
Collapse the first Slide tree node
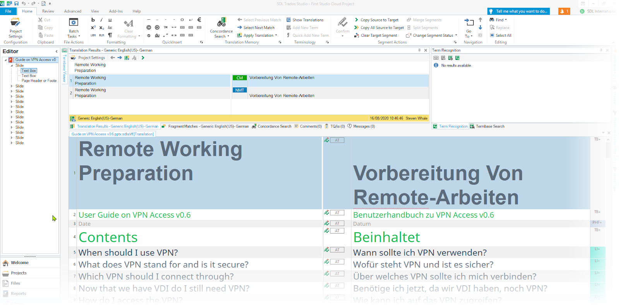pos(12,65)
